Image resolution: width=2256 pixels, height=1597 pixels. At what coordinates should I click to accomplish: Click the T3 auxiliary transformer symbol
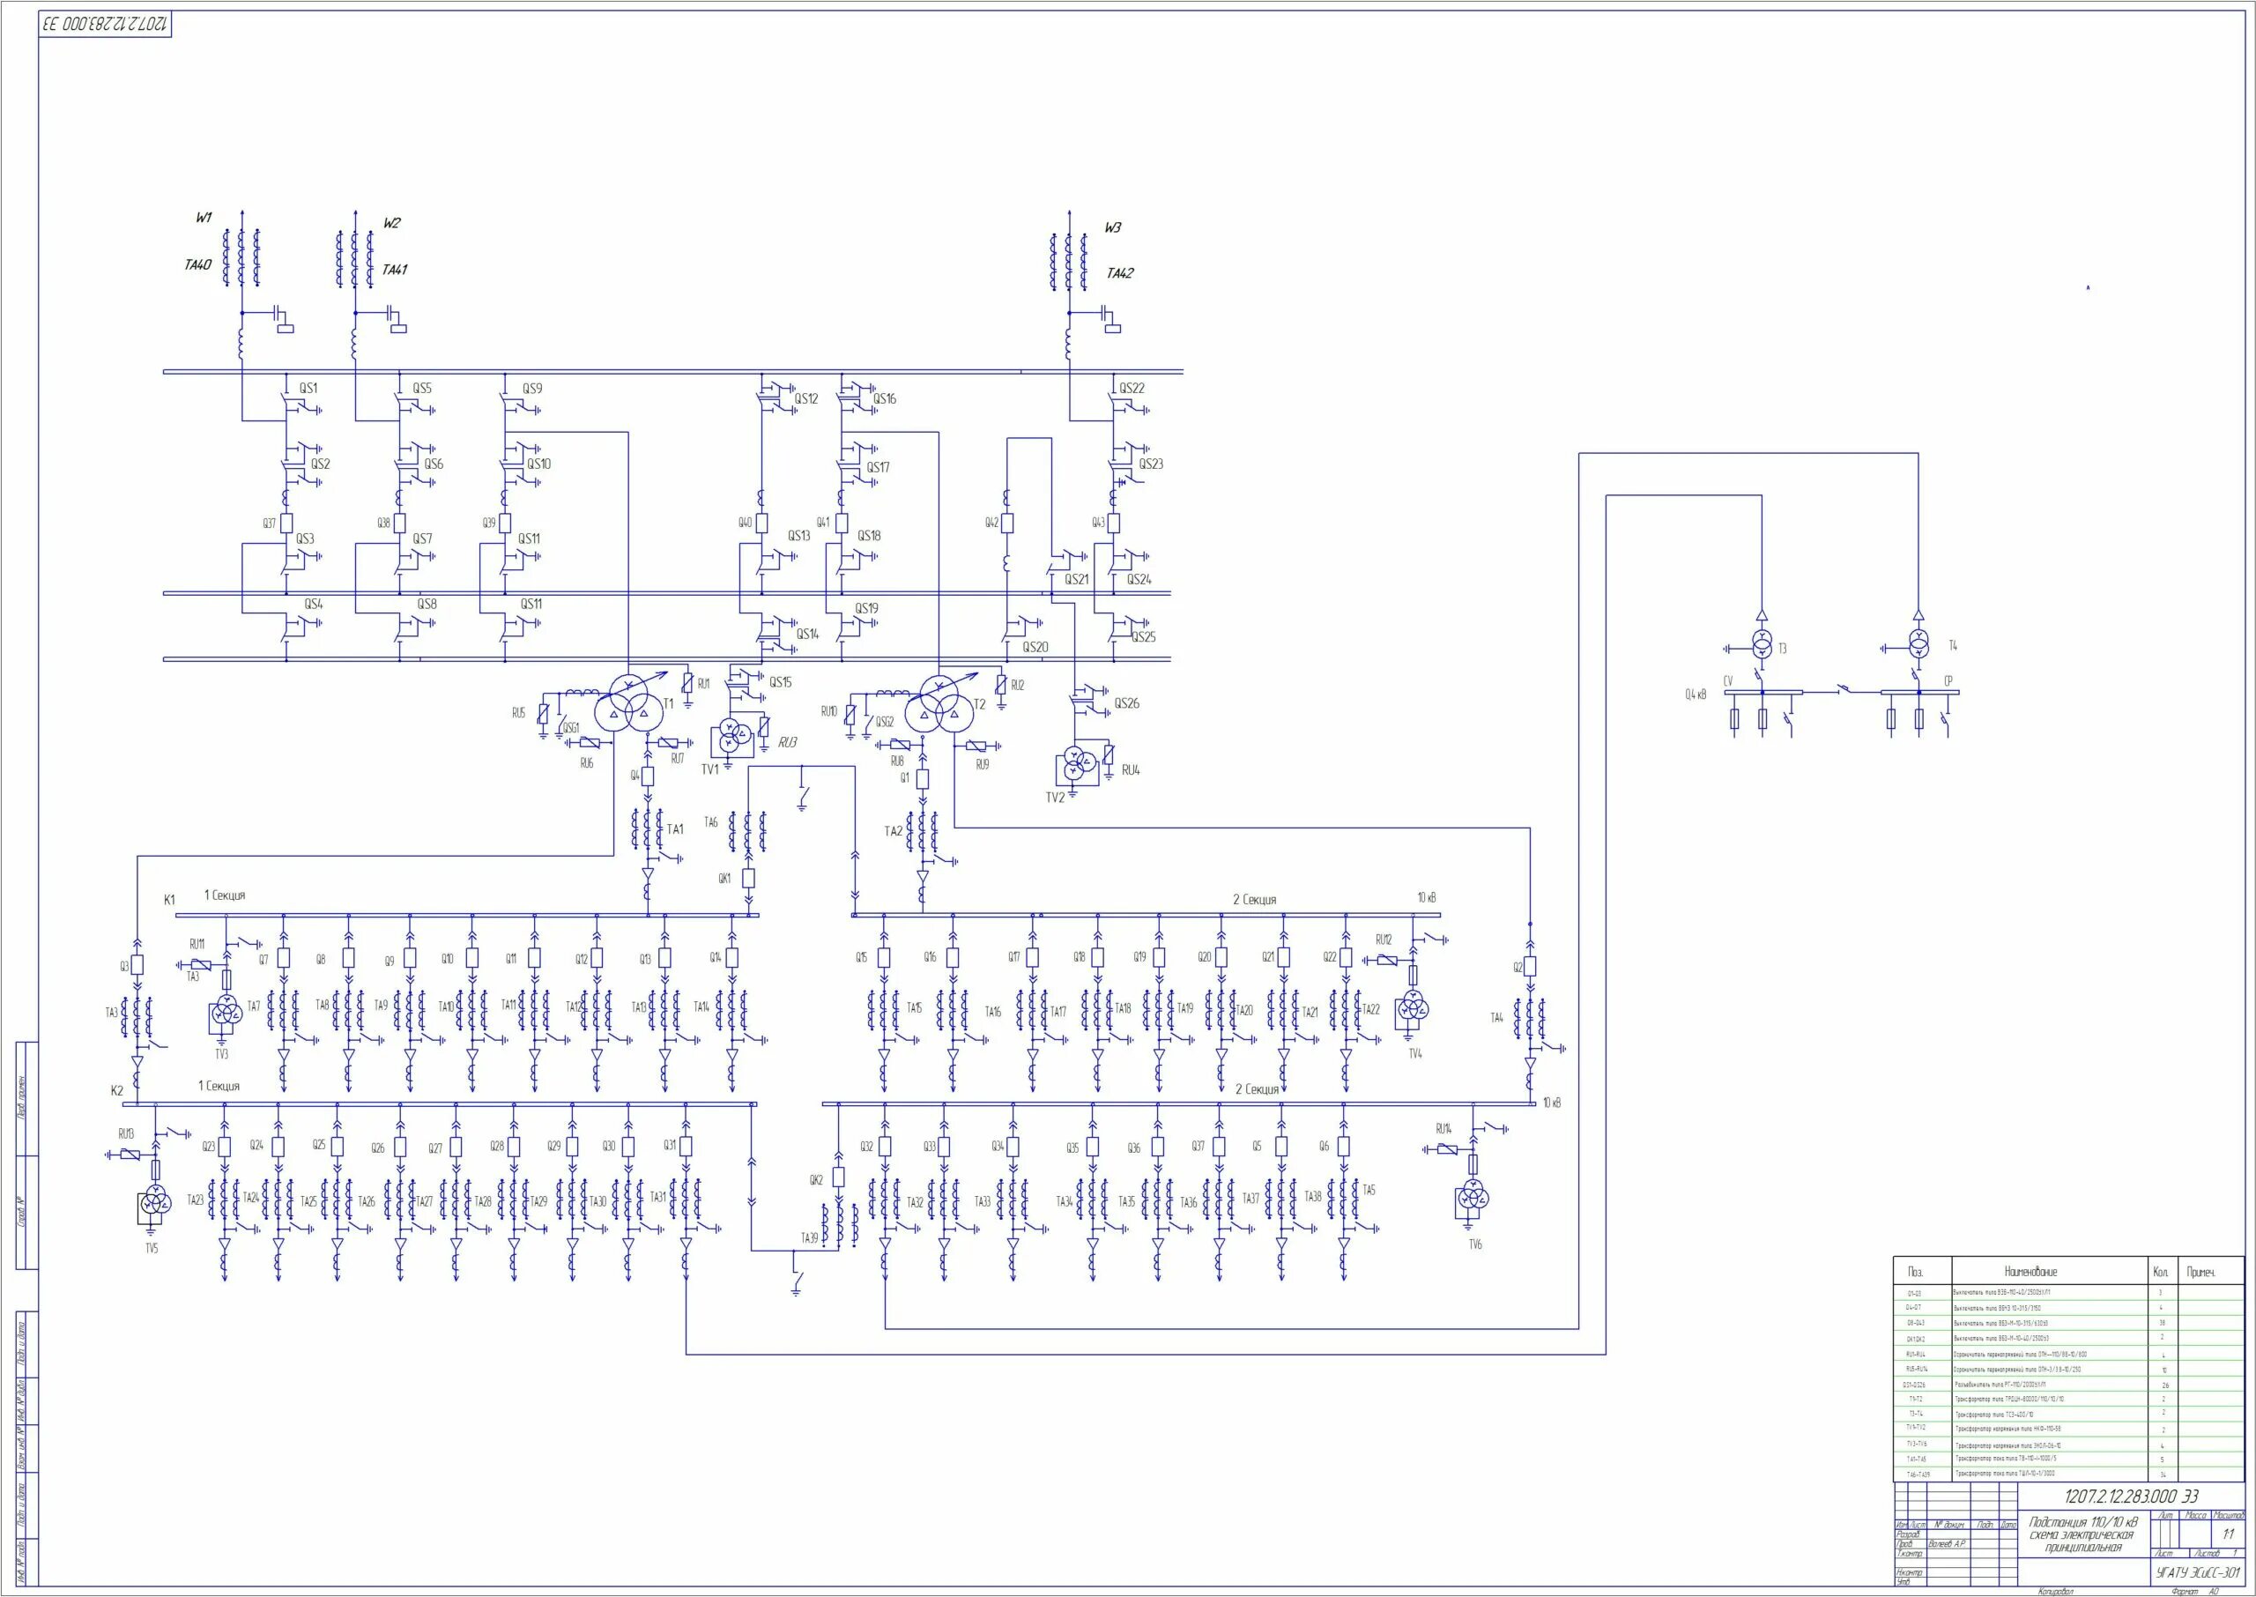[1762, 645]
